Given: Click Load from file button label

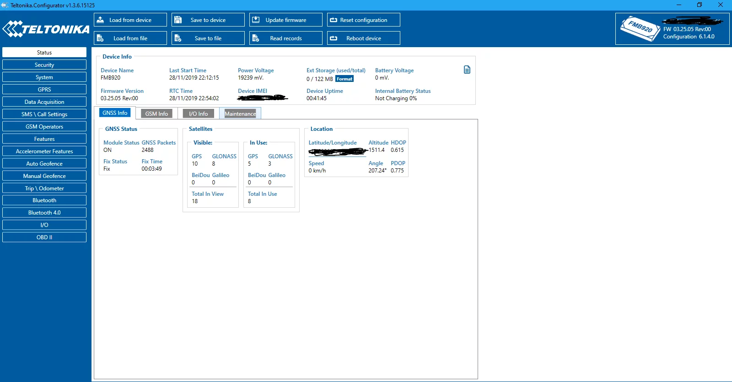Looking at the screenshot, I should [130, 38].
